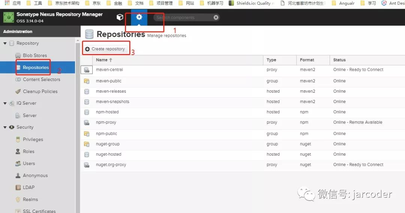
Task: Open the Browse cube icon in header
Action: [120, 17]
